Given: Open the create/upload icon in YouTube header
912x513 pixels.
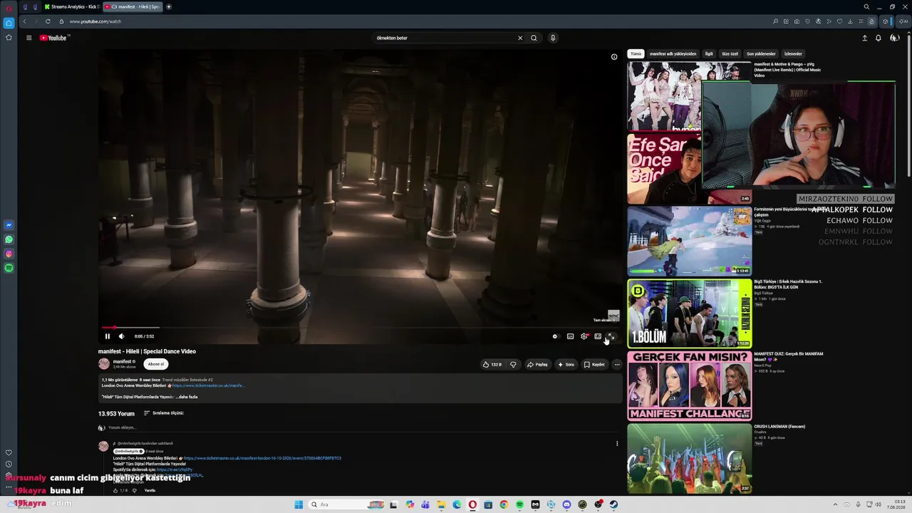Looking at the screenshot, I should (x=865, y=38).
